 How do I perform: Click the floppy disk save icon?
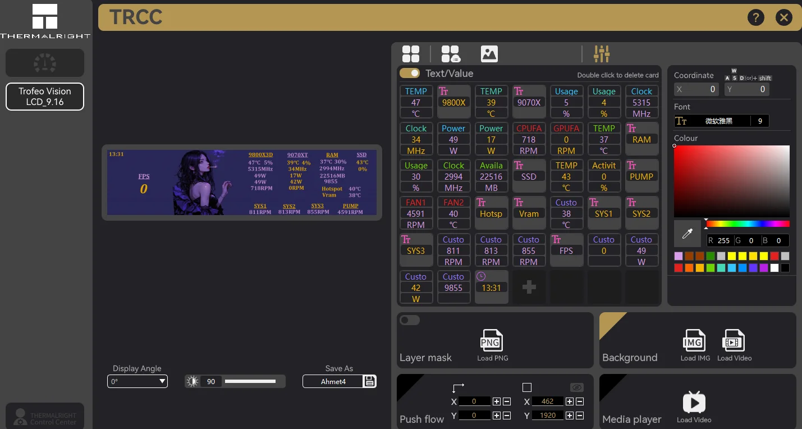point(369,381)
